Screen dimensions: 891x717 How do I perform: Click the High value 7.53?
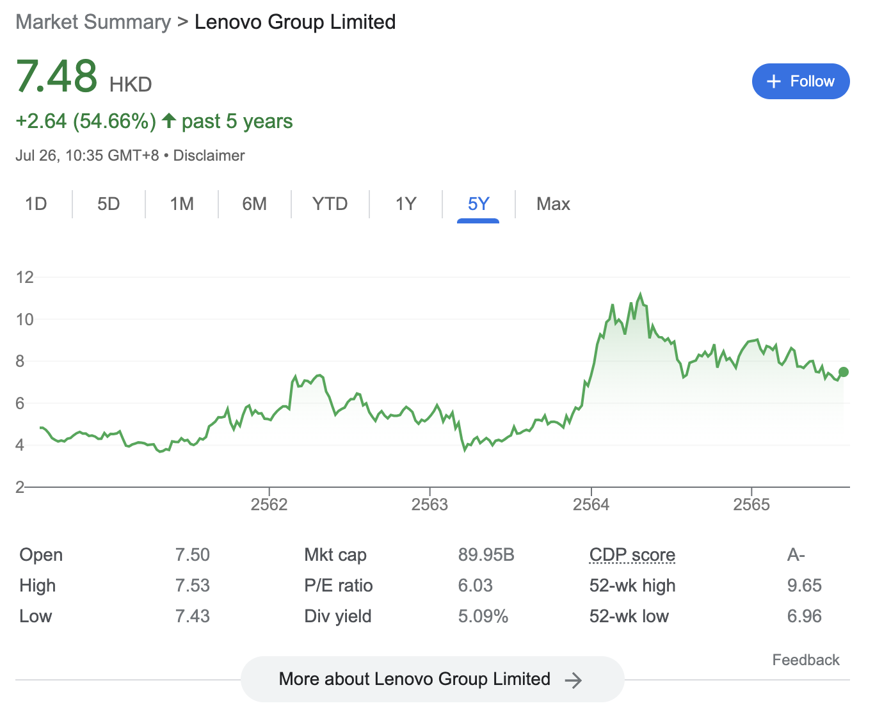click(193, 586)
